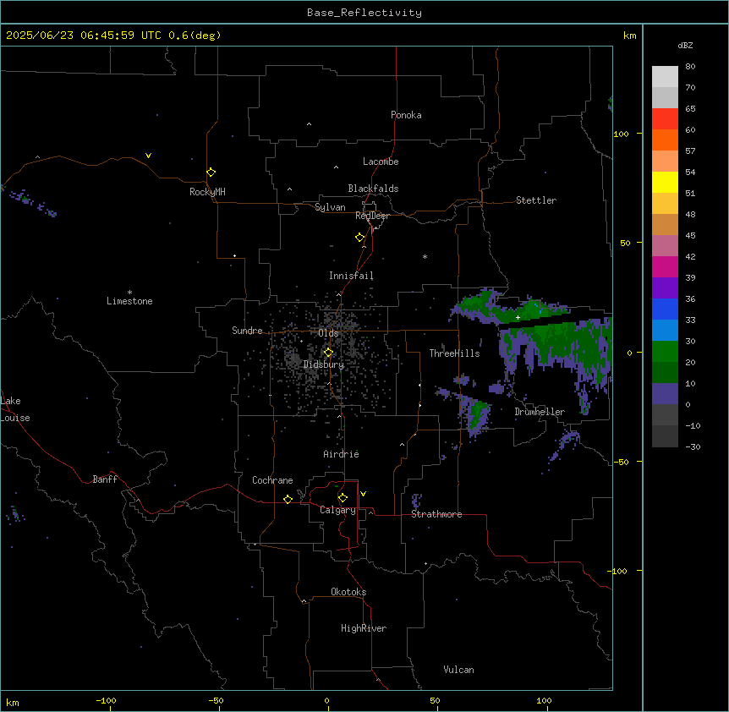Click the Blackfalds label
The image size is (729, 712).
pos(373,189)
